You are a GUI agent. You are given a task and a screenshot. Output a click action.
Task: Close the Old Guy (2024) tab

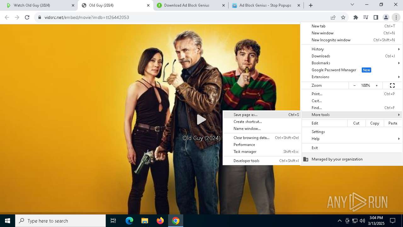coord(148,5)
